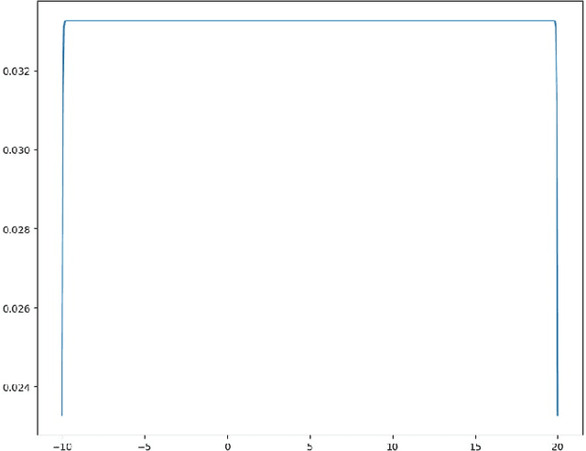
Task: Click the bottom-left endpoint of the blue line
Action: tap(61, 415)
